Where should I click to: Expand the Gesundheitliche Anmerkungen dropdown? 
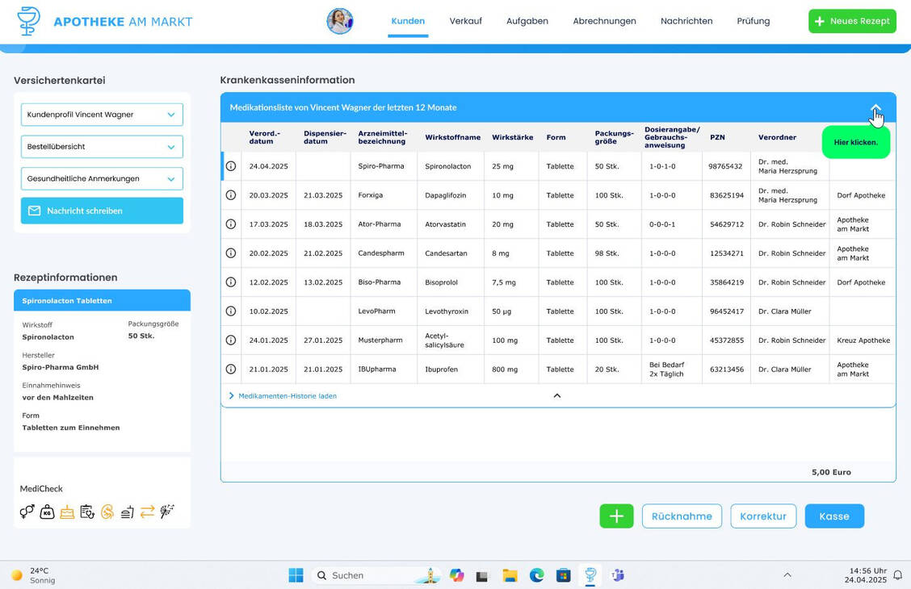(x=102, y=179)
